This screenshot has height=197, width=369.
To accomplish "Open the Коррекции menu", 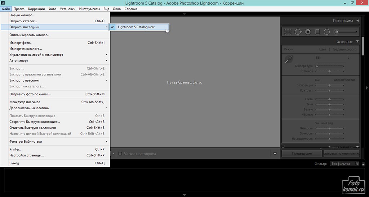I will [36, 8].
